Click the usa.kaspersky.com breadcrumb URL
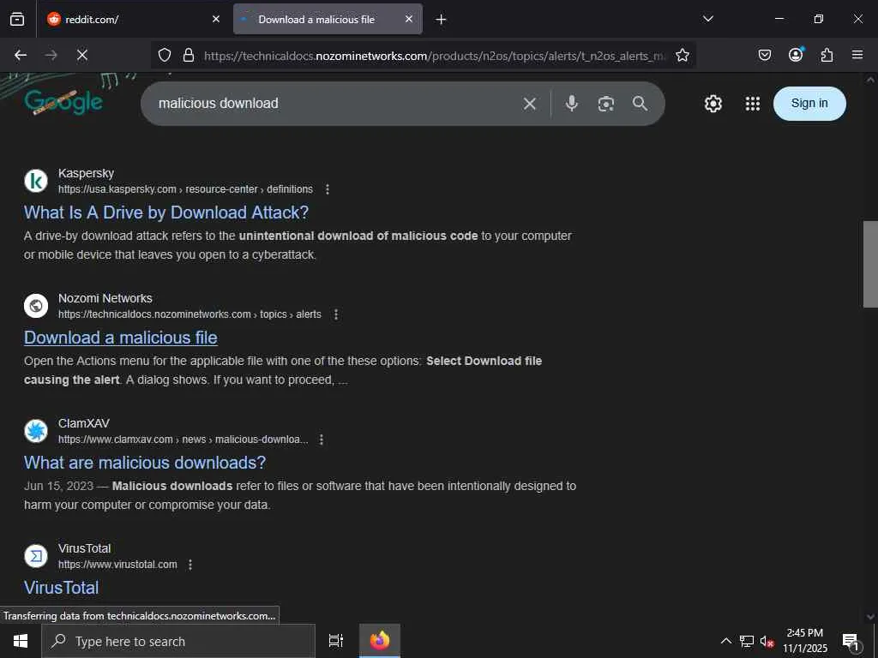This screenshot has height=658, width=878. (x=185, y=189)
